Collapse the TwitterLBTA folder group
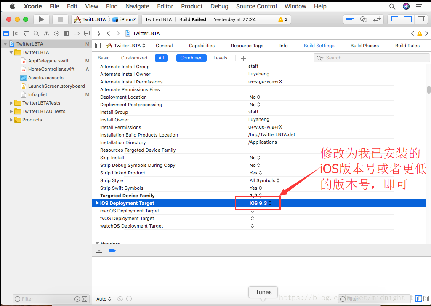431x306 pixels. (x=11, y=52)
